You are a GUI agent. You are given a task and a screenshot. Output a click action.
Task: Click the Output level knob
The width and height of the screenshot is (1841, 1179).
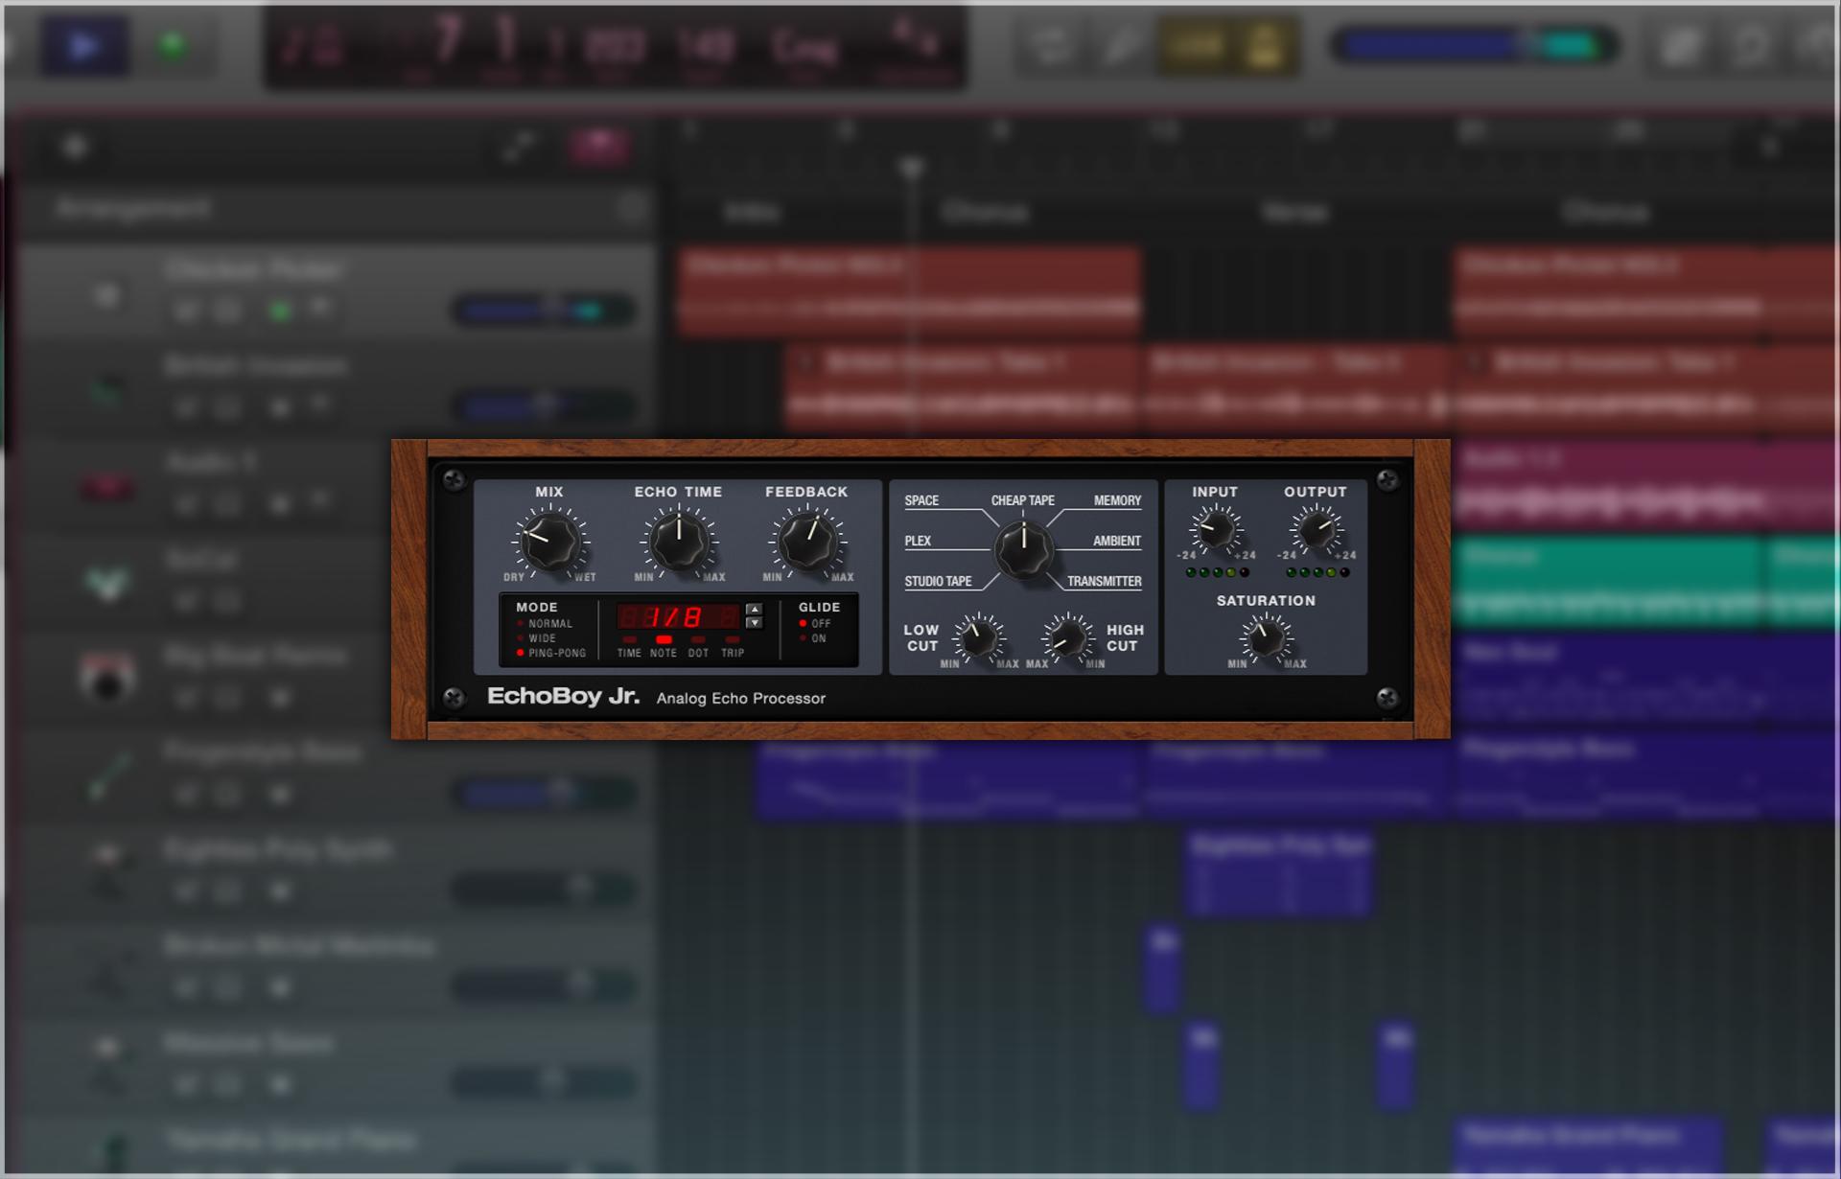[x=1316, y=530]
